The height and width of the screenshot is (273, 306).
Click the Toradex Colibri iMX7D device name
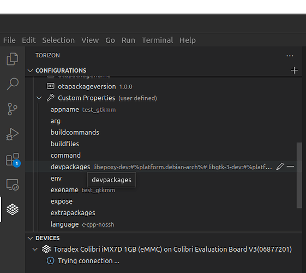[x=173, y=250]
